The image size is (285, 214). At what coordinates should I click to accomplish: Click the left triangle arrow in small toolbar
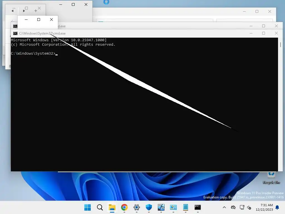tap(13, 10)
